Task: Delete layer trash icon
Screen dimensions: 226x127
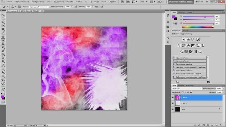Action: point(221,125)
